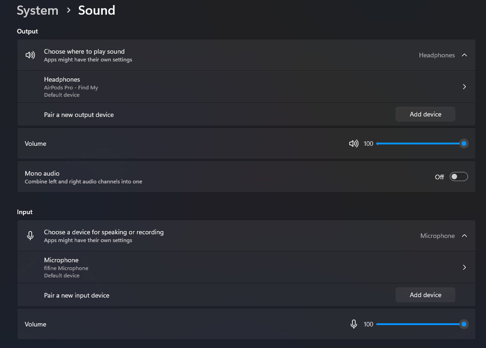The height and width of the screenshot is (348, 486).
Task: Open Headphones properties with the right chevron
Action: [464, 87]
